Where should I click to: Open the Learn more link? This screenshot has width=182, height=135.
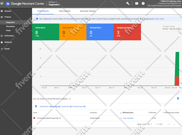[x=159, y=19]
